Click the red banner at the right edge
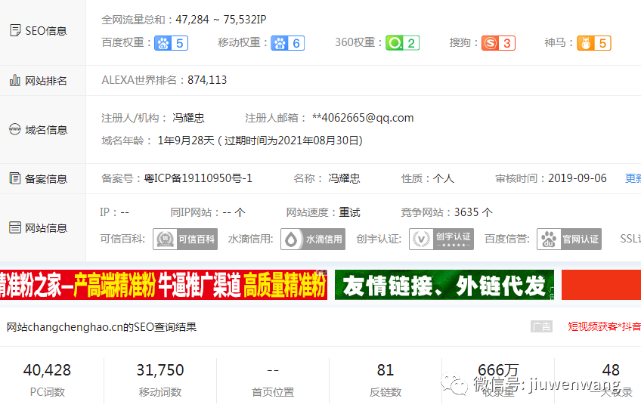This screenshot has width=641, height=414. 602,285
